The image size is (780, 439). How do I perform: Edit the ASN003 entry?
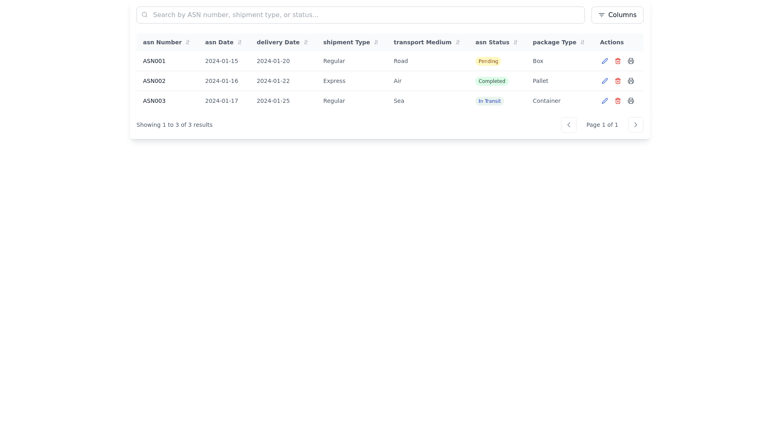tap(604, 101)
